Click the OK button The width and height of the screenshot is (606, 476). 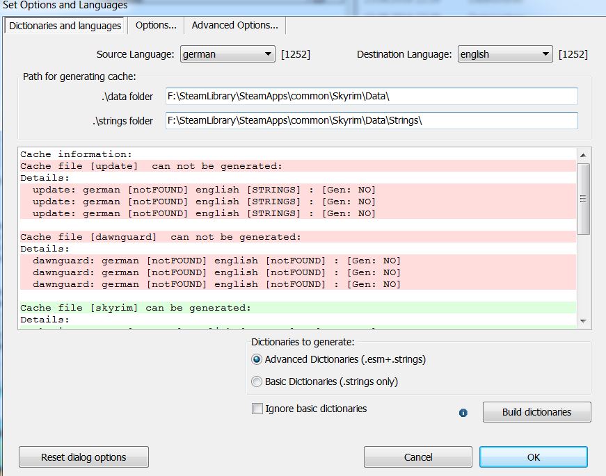(x=533, y=457)
